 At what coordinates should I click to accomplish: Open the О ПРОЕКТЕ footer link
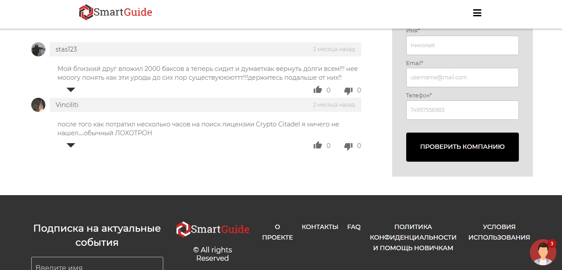(277, 232)
